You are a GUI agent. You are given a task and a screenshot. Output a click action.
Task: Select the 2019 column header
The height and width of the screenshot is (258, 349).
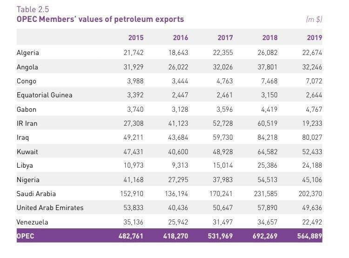pos(315,38)
